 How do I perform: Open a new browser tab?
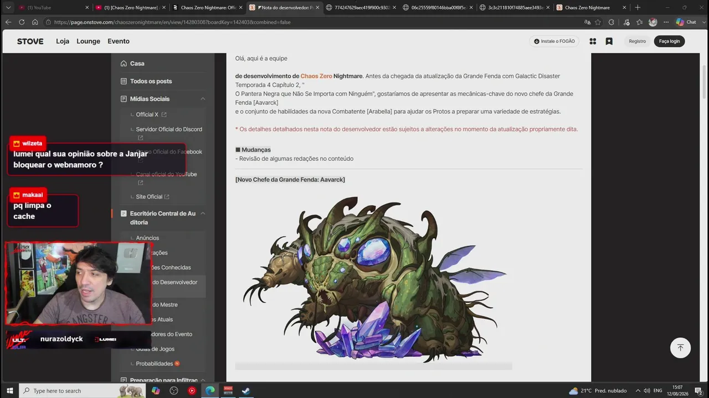click(x=638, y=8)
